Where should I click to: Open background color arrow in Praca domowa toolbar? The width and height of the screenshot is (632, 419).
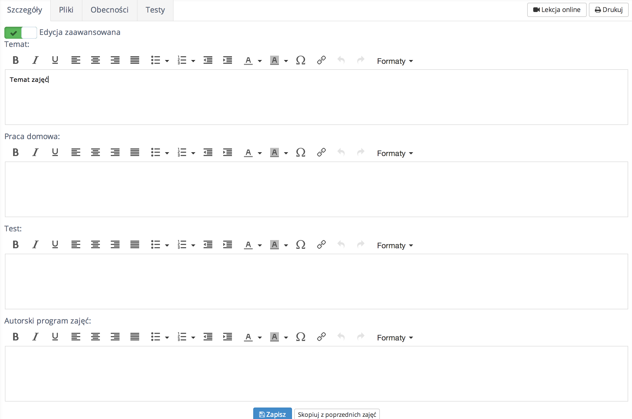pyautogui.click(x=286, y=153)
